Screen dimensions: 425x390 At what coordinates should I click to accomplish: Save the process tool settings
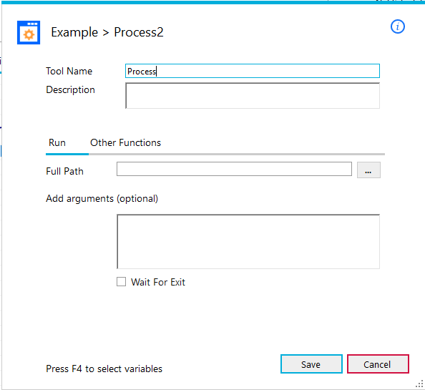(311, 364)
